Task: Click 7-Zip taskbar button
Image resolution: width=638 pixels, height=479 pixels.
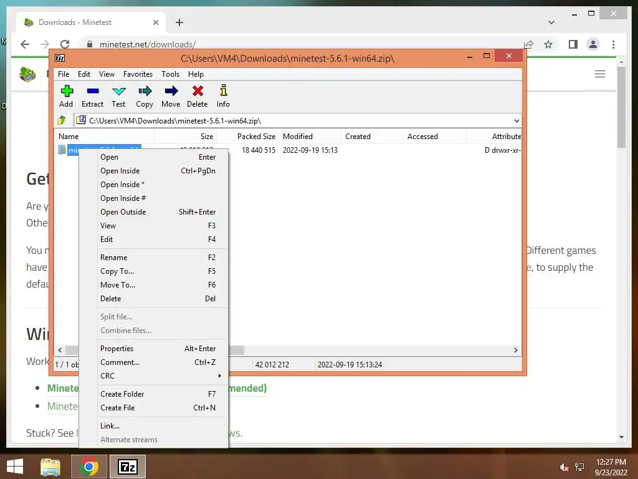Action: [x=127, y=467]
